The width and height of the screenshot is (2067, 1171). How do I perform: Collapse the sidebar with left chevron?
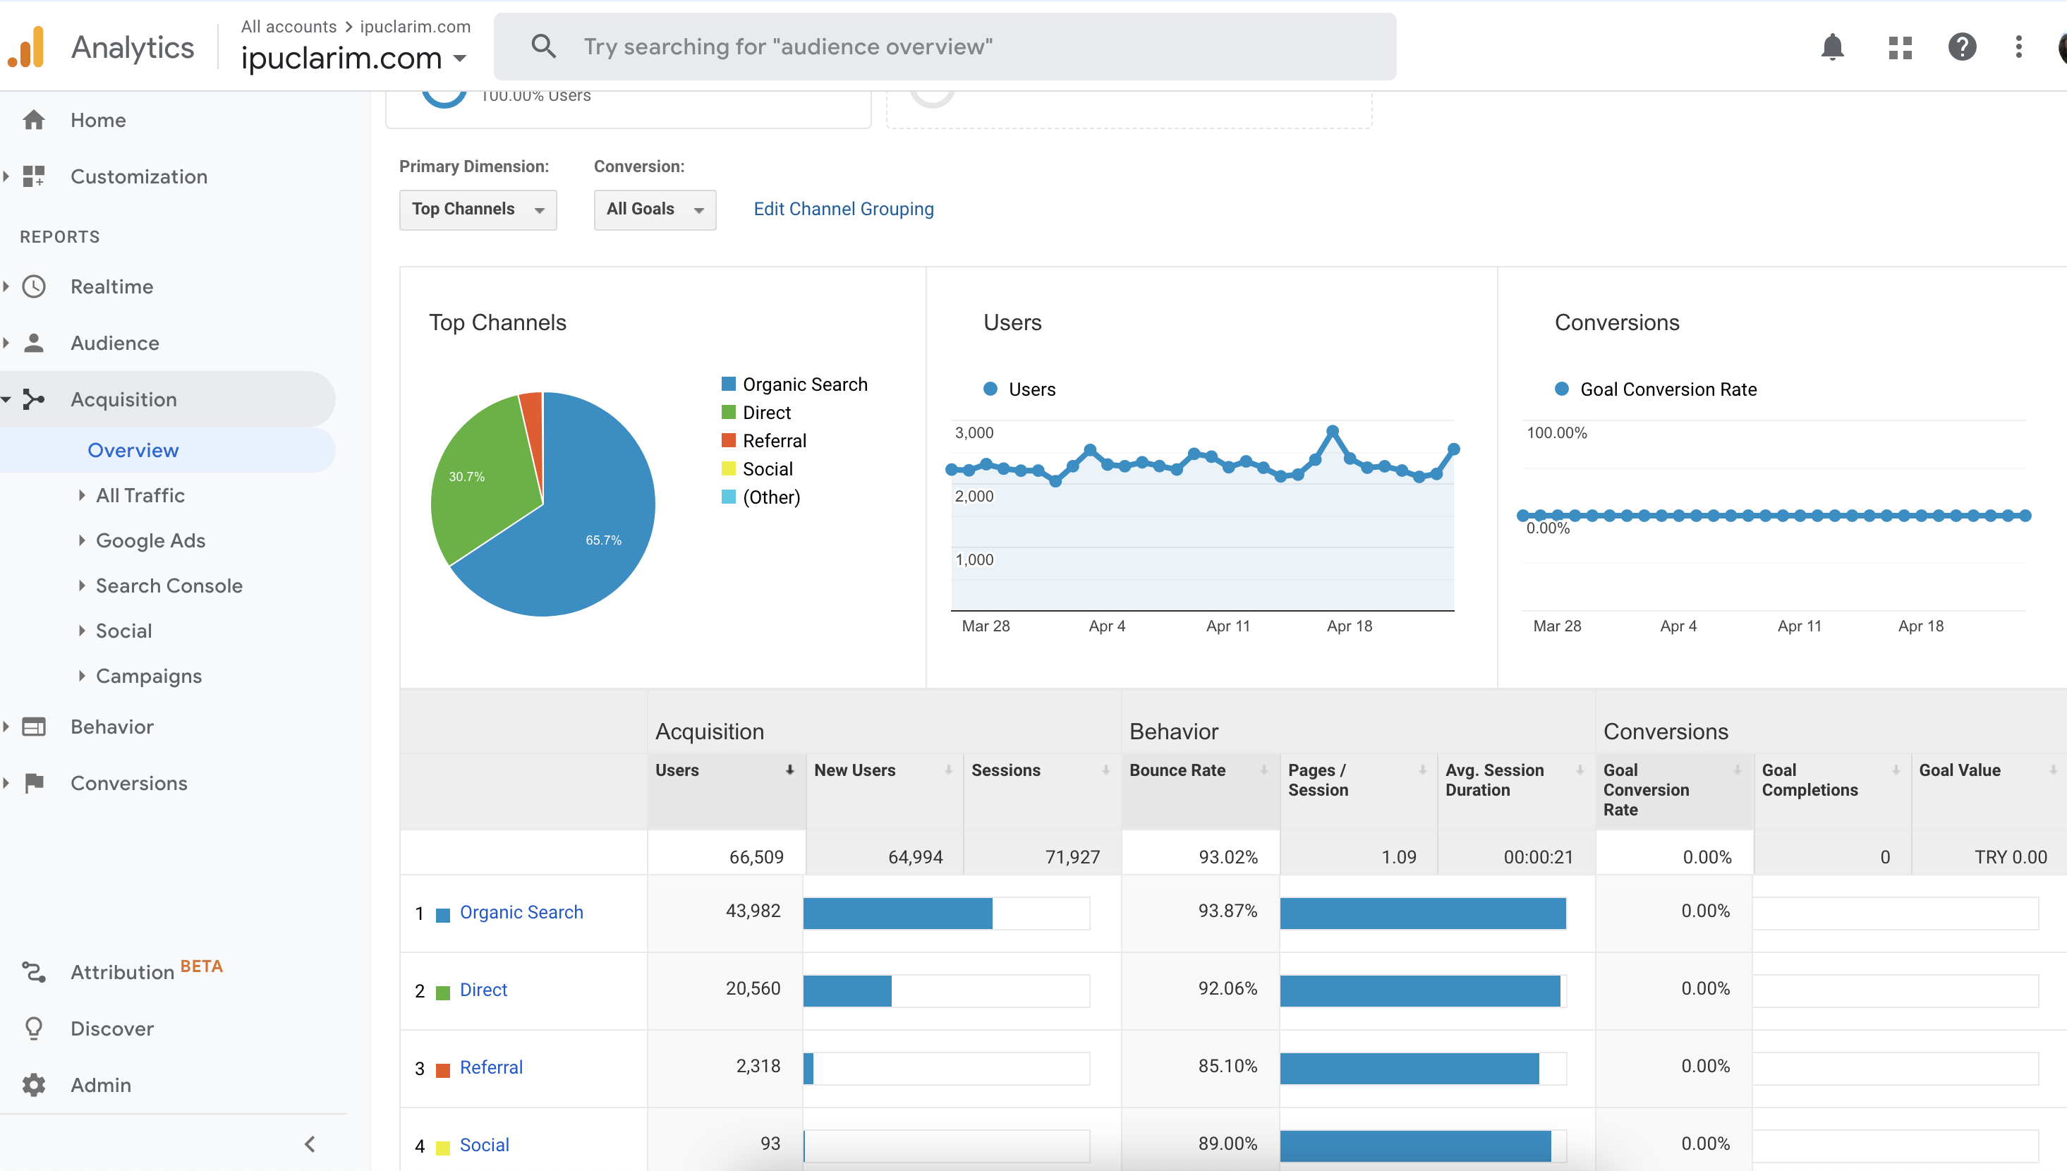[310, 1143]
